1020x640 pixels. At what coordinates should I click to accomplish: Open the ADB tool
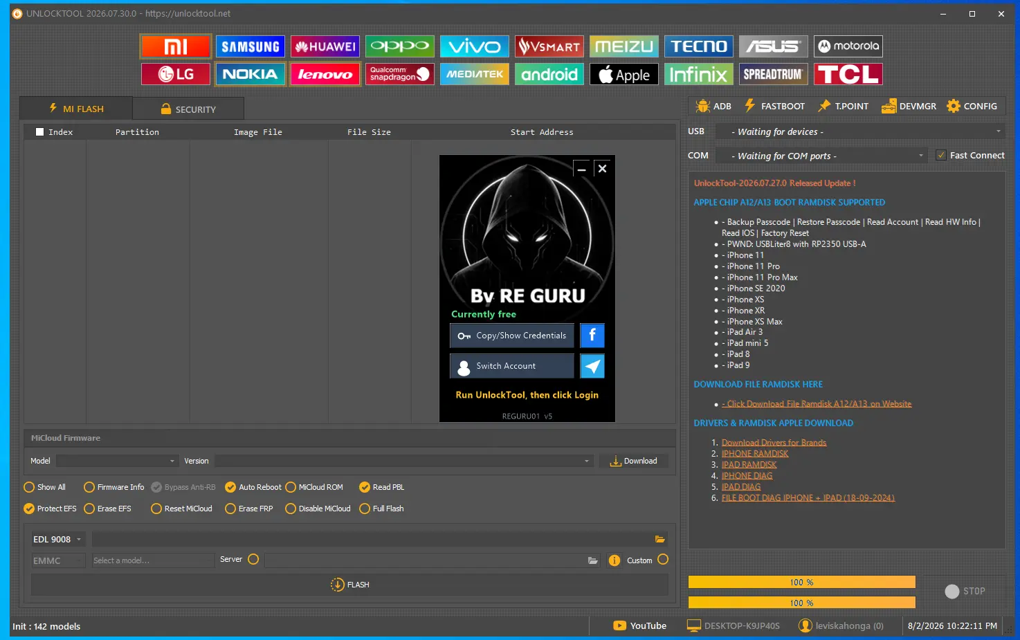coord(713,106)
